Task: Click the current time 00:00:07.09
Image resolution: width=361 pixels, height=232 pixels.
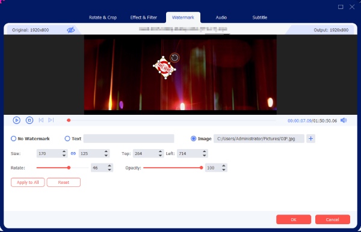Action: [300, 120]
